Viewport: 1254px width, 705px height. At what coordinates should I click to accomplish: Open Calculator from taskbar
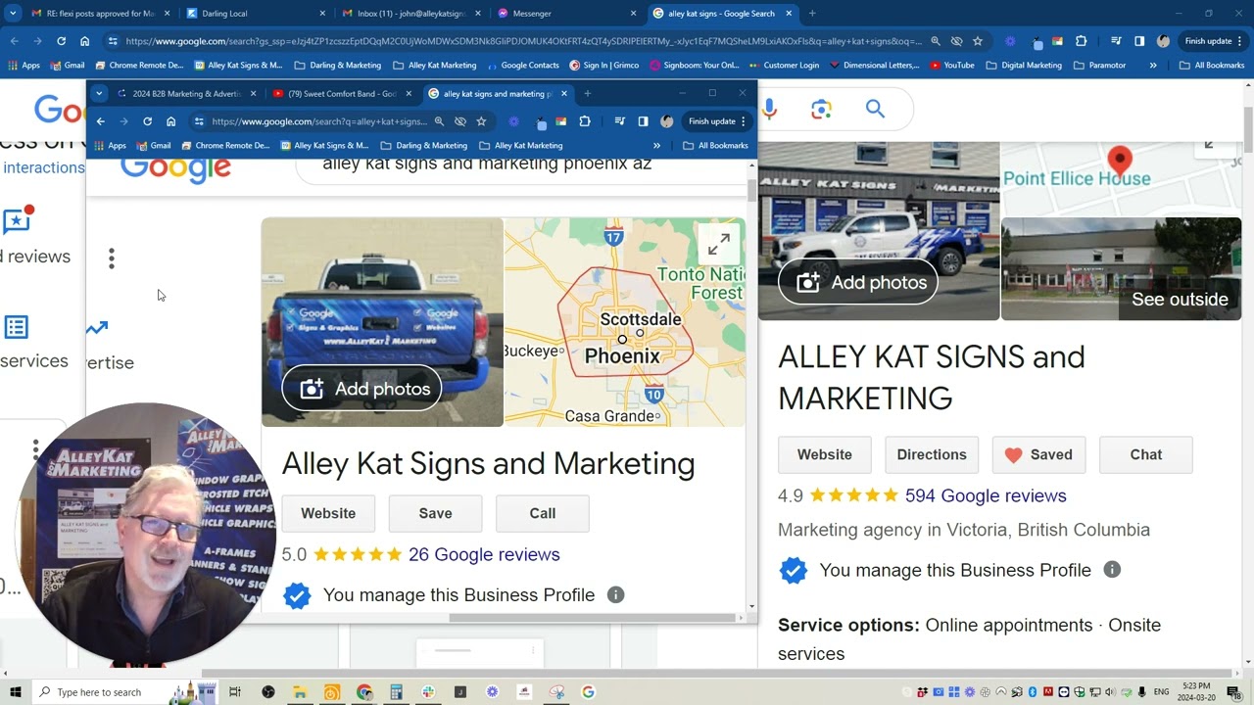[x=396, y=692]
